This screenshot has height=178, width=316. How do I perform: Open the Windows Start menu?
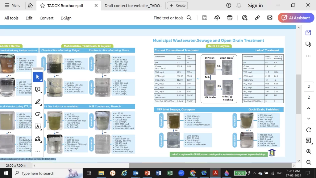coord(6,173)
